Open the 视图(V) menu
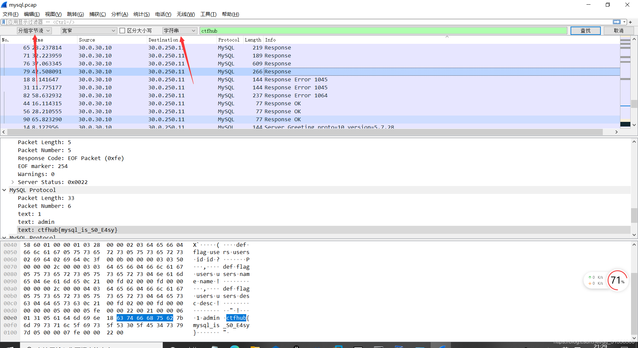Image resolution: width=638 pixels, height=348 pixels. tap(53, 14)
